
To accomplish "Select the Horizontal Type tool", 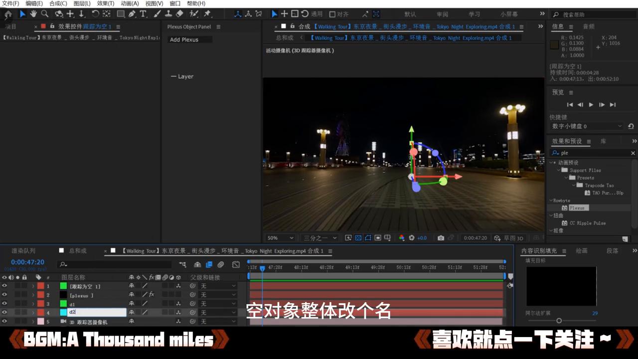I will coord(144,14).
